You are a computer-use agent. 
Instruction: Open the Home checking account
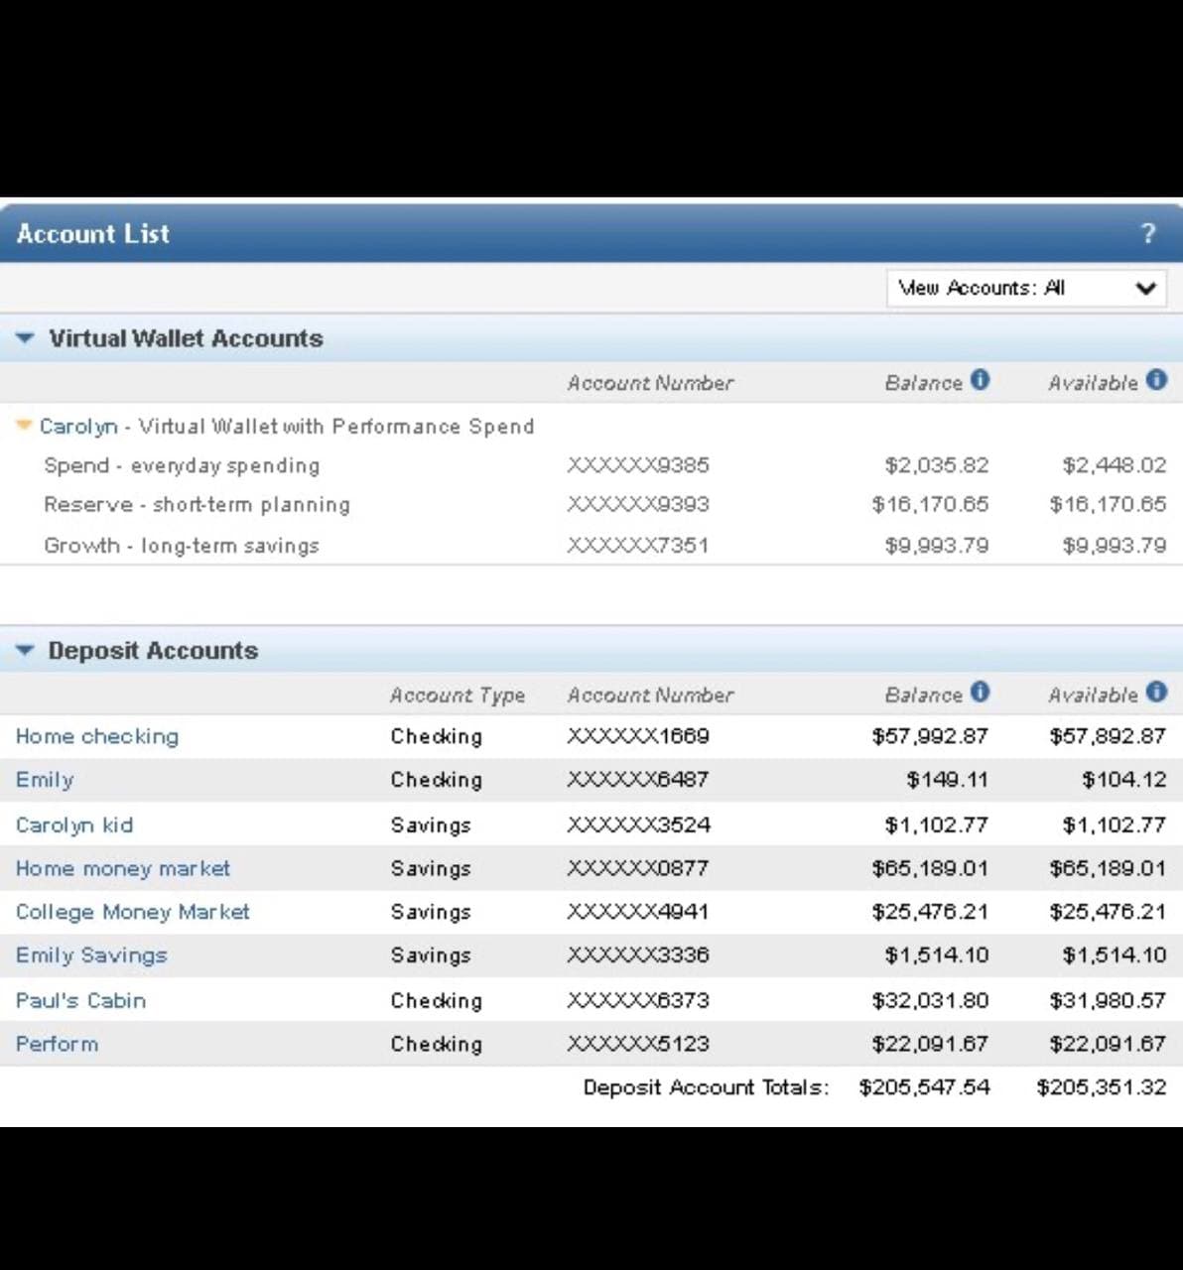pos(97,736)
